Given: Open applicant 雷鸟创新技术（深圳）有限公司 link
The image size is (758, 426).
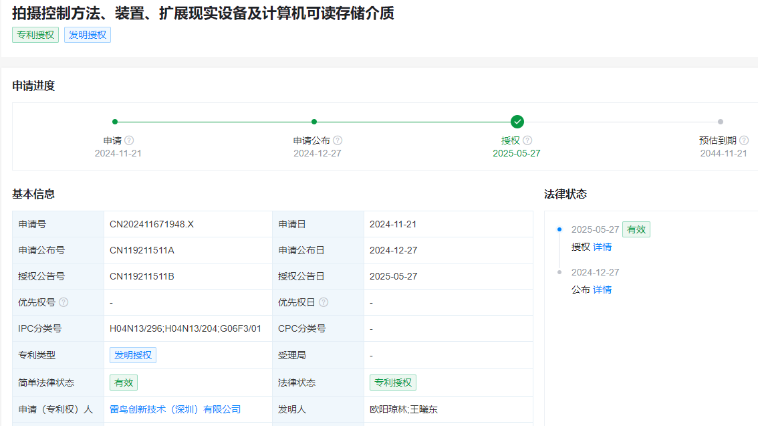Looking at the screenshot, I should tap(175, 409).
